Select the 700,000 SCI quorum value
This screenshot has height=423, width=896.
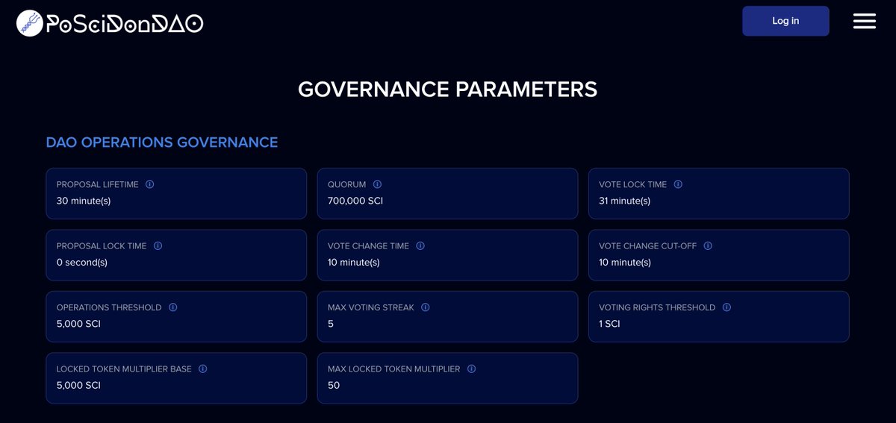coord(355,201)
